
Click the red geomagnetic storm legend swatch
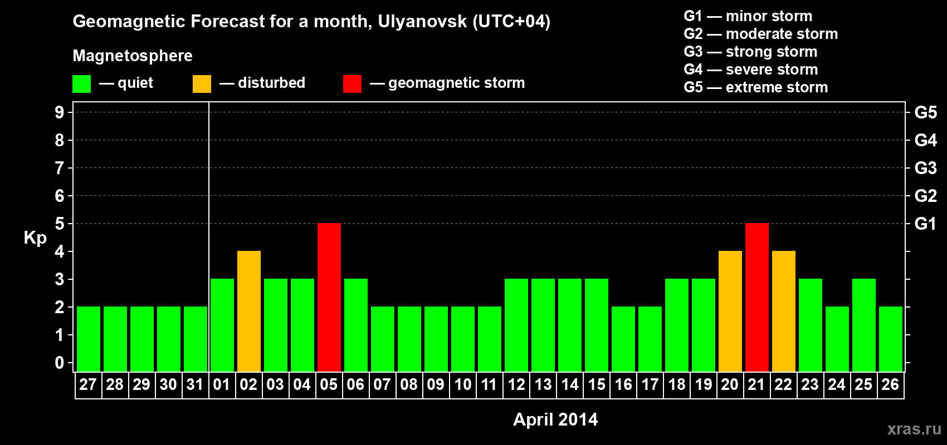352,84
